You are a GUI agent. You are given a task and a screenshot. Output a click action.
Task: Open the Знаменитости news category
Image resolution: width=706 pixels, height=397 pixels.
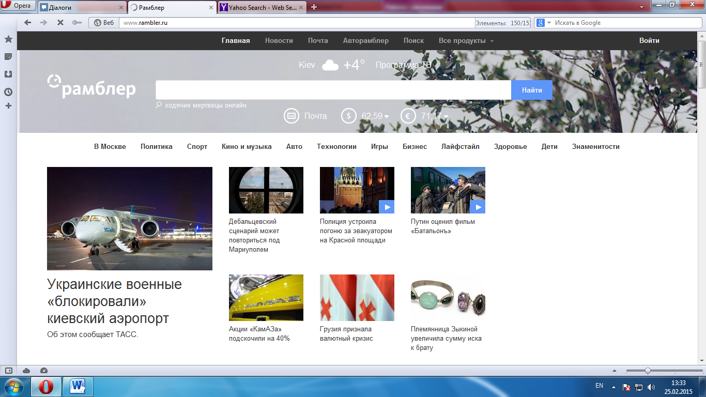click(x=596, y=147)
